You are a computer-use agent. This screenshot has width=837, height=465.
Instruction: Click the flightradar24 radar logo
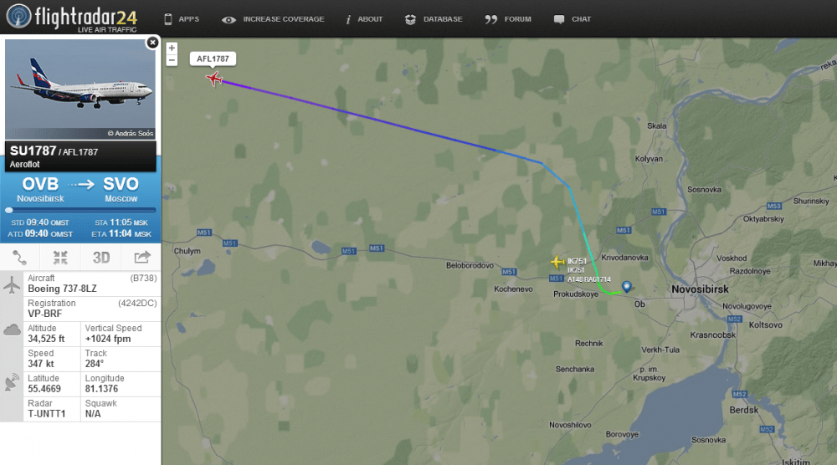click(18, 17)
